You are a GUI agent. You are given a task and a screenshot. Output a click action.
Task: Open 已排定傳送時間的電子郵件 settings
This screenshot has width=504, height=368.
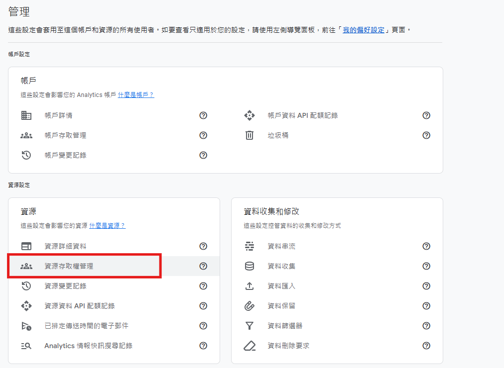86,326
